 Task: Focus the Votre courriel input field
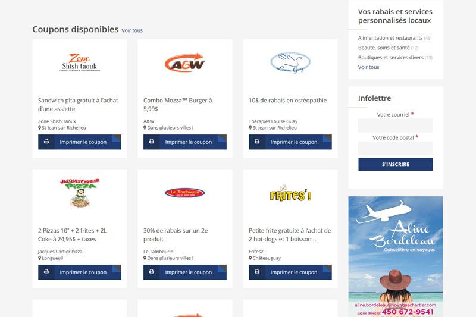click(x=396, y=125)
